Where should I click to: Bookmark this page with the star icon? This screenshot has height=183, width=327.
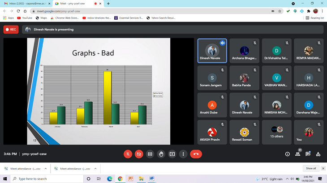pos(280,11)
